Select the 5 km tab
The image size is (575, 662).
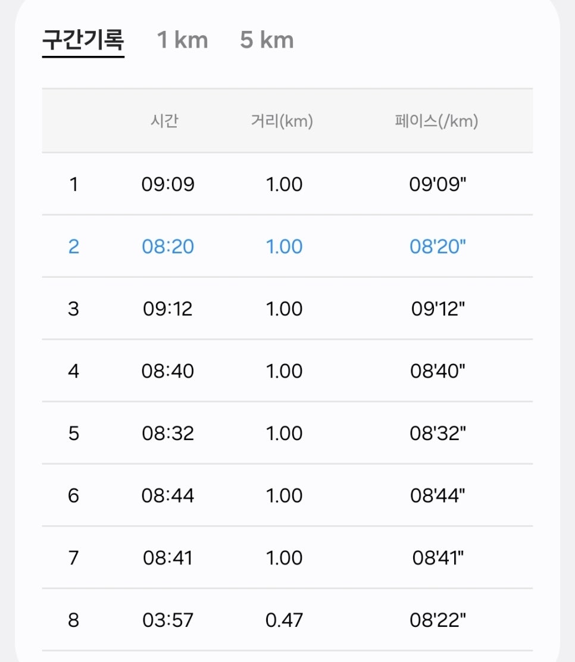(267, 40)
